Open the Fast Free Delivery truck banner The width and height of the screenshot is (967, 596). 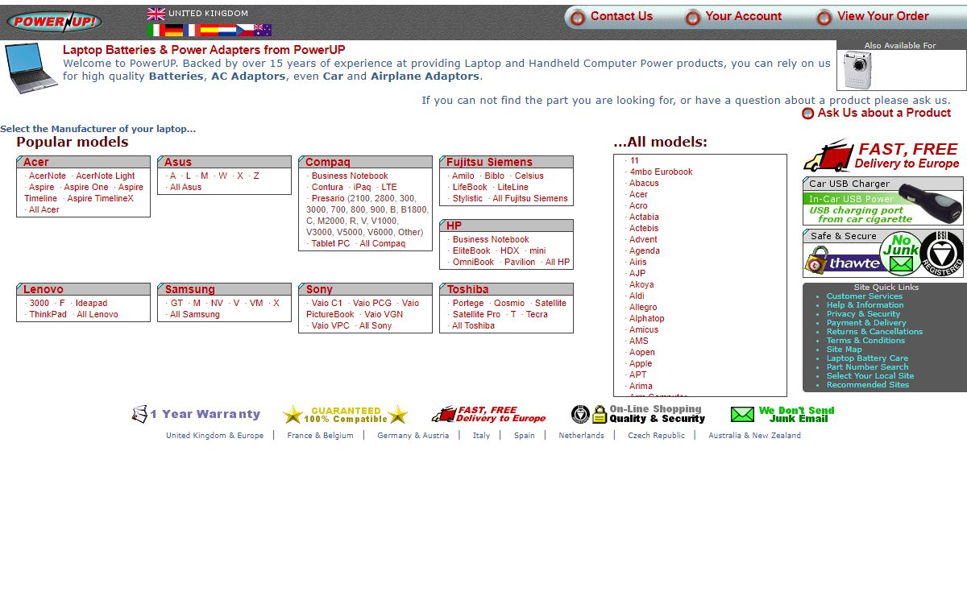[883, 155]
